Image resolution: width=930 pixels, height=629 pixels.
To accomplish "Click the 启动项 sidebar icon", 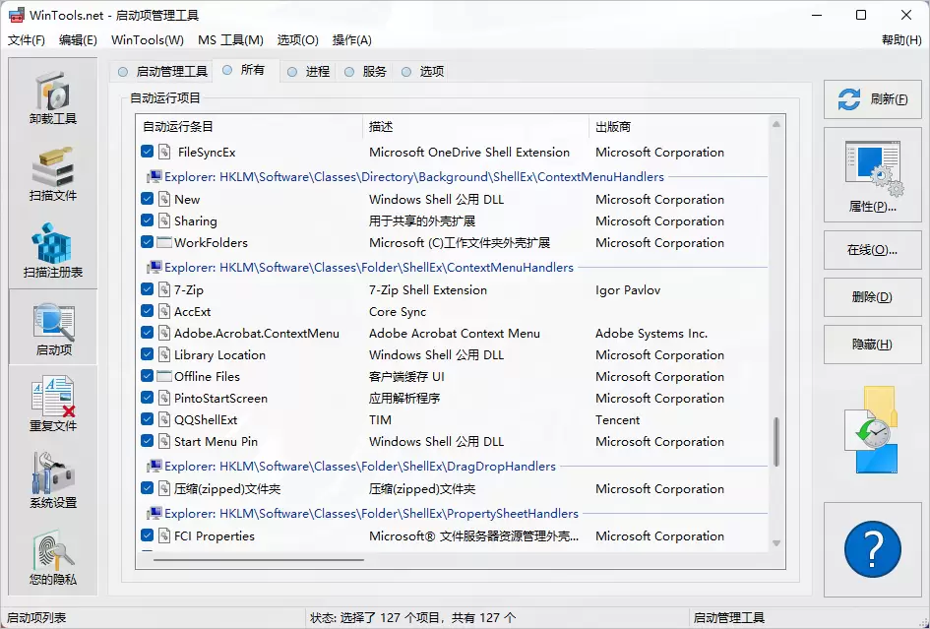I will pyautogui.click(x=51, y=328).
